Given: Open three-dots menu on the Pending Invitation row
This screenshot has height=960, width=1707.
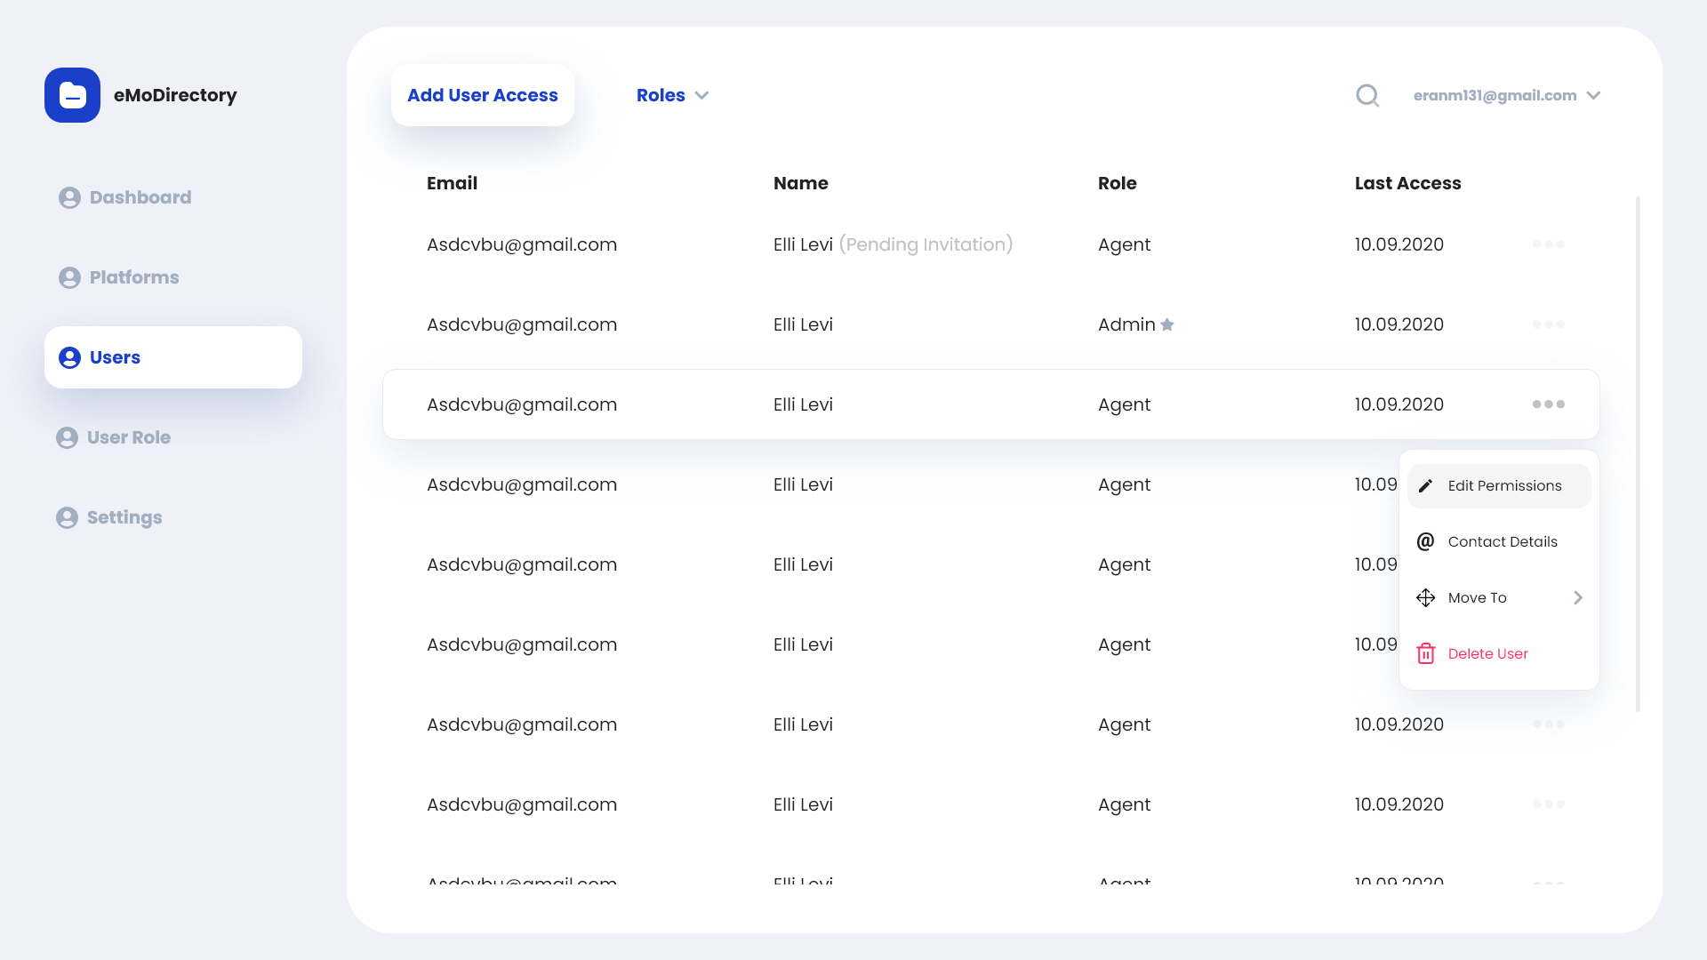Looking at the screenshot, I should coord(1548,244).
